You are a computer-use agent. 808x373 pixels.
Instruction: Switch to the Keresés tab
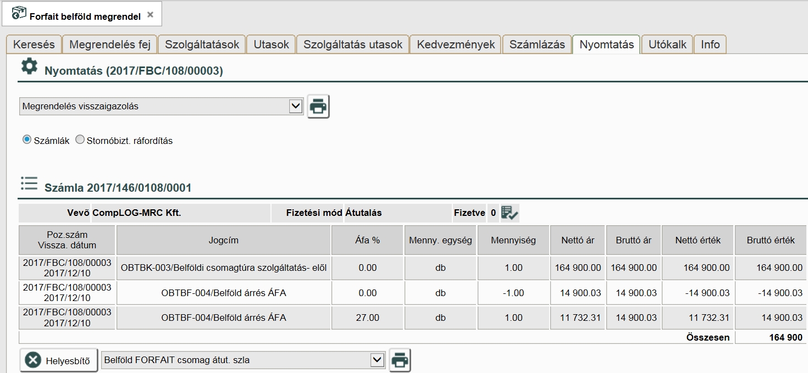pyautogui.click(x=34, y=44)
